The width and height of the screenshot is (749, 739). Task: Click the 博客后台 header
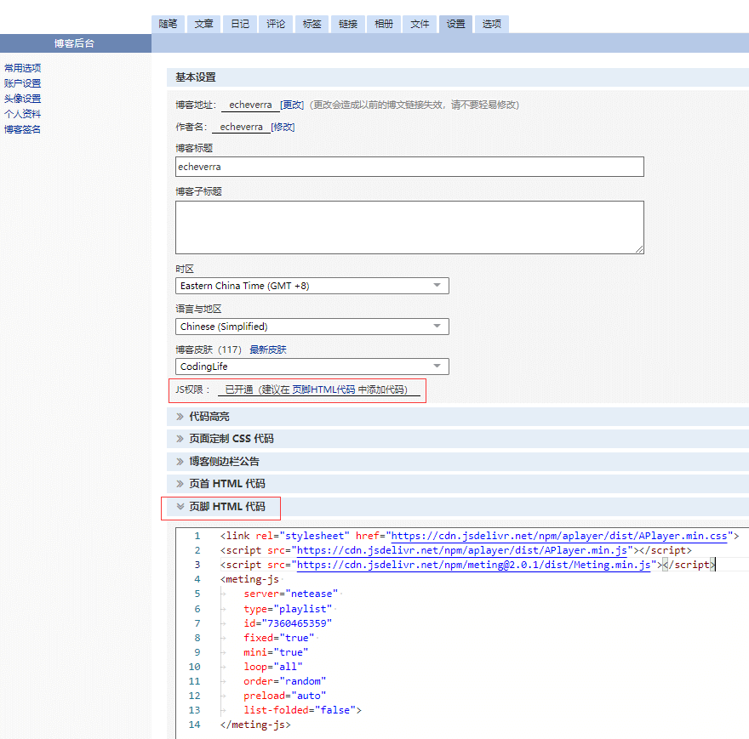pyautogui.click(x=75, y=43)
